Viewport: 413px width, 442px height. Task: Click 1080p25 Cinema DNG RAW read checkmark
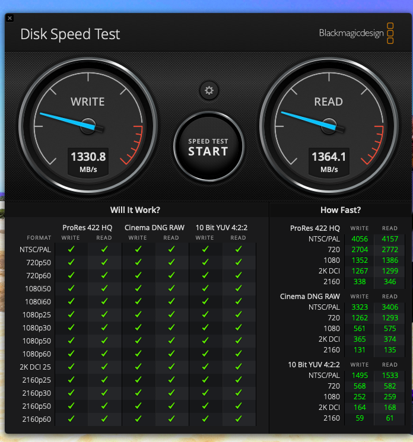[x=171, y=314]
